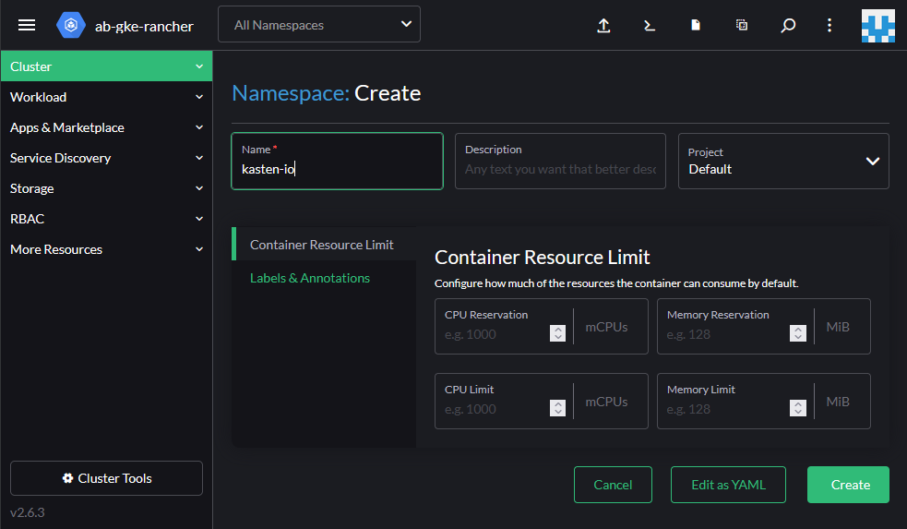Click the GKE cluster hexagon icon
The image size is (907, 529).
click(x=71, y=26)
